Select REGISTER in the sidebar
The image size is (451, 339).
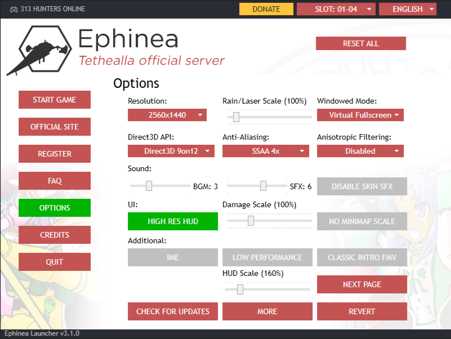55,154
